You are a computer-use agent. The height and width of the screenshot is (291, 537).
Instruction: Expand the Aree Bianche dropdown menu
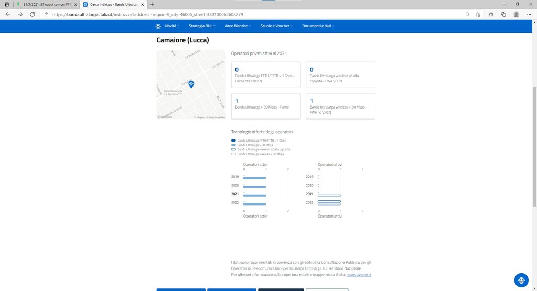[x=238, y=26]
